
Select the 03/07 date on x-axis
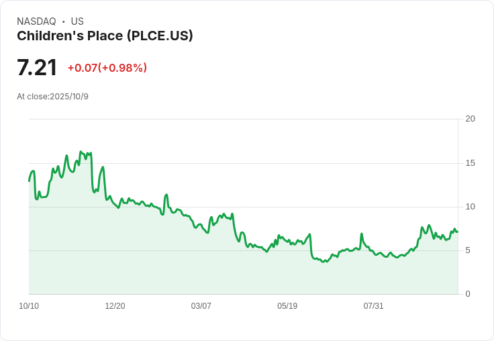[x=201, y=306]
